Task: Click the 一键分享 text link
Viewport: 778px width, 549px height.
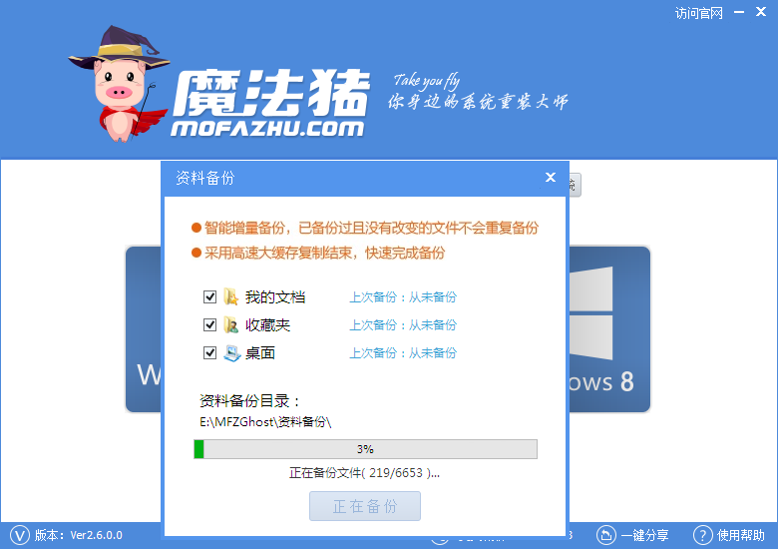Action: 644,535
